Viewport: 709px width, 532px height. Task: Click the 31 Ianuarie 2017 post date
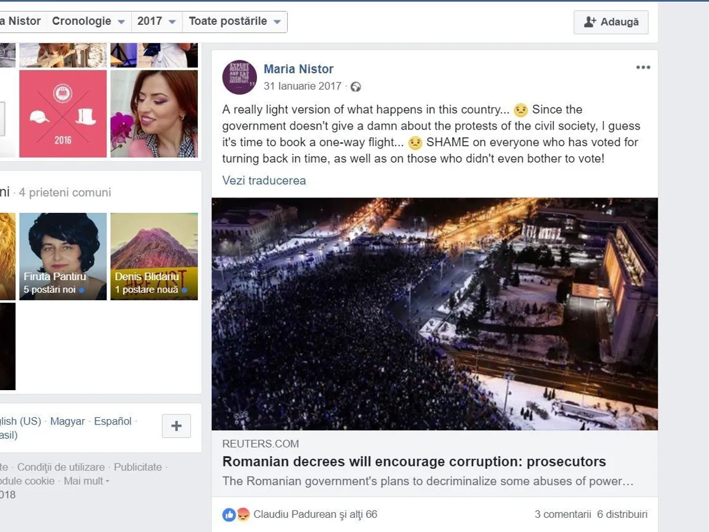pyautogui.click(x=303, y=86)
